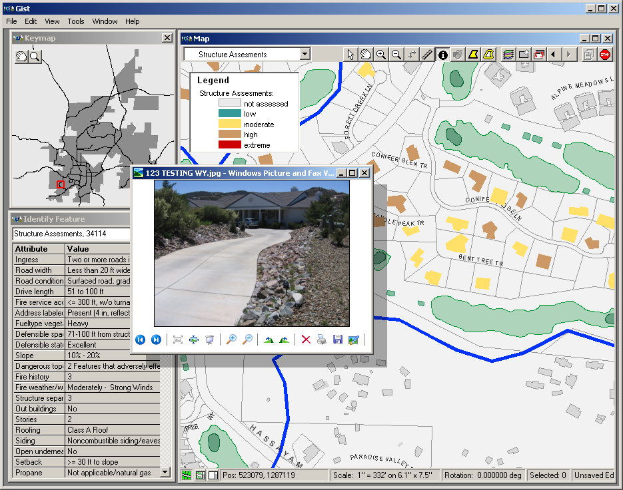Close the Keymap panel
Image resolution: width=623 pixels, height=490 pixels.
click(167, 38)
